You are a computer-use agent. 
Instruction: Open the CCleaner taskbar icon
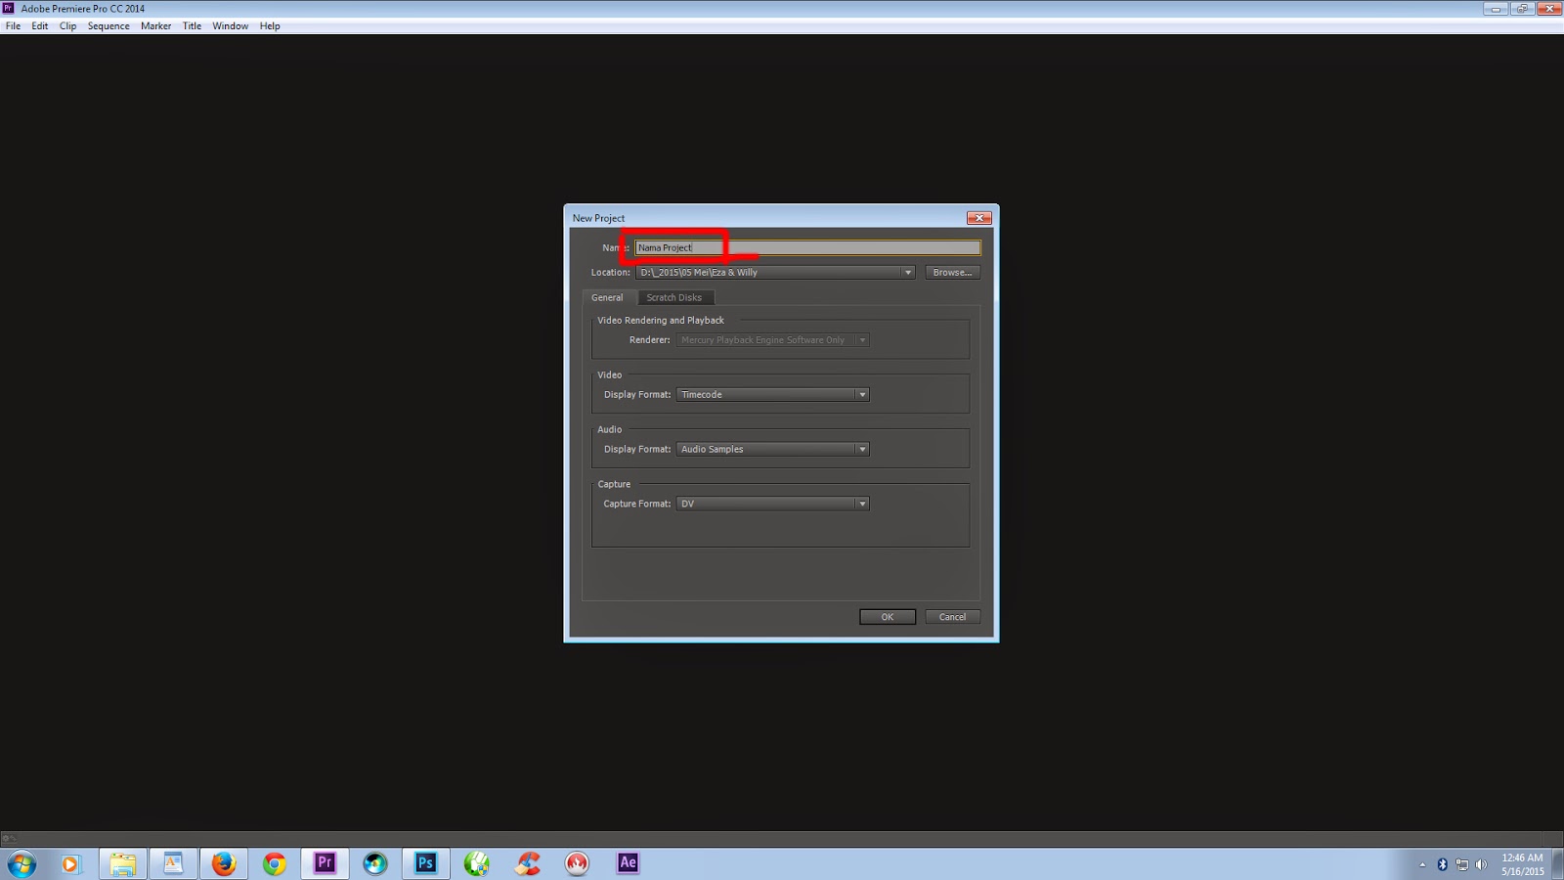528,863
